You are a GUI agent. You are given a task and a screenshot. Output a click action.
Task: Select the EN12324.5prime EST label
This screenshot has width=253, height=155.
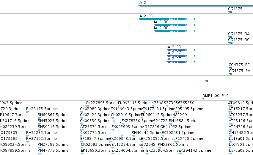pos(126,145)
